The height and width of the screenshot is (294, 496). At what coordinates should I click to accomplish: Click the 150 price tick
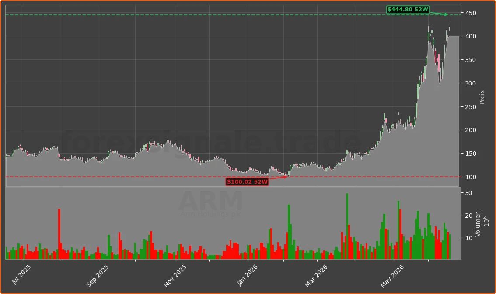tap(471, 154)
